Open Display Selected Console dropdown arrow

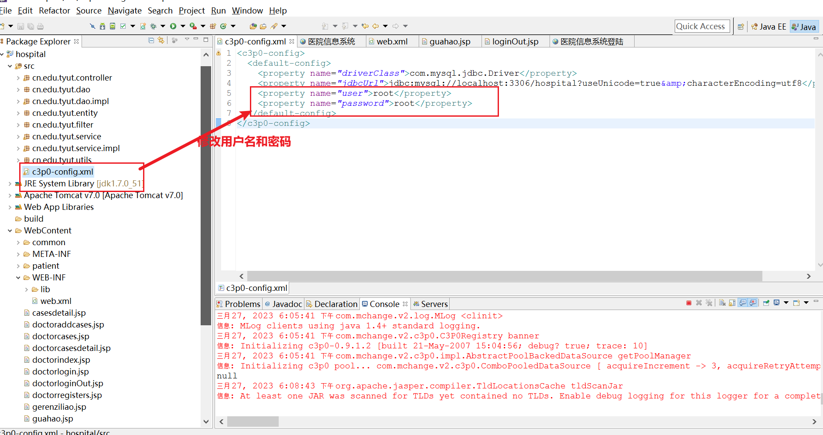pos(786,303)
